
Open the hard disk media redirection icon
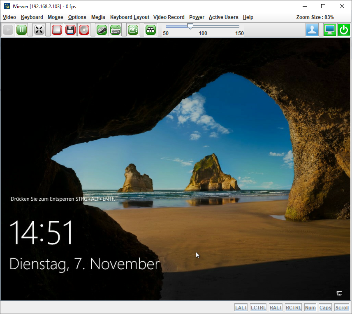(x=57, y=30)
